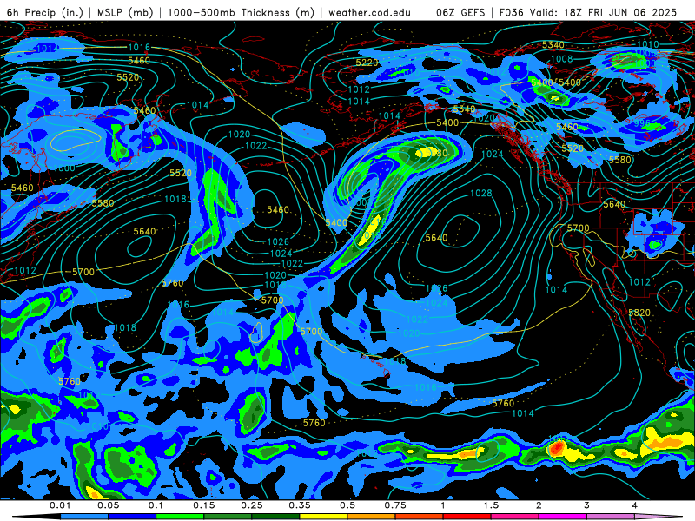The image size is (695, 521).
Task: Click the 0.35 legend value
Action: pyautogui.click(x=300, y=505)
